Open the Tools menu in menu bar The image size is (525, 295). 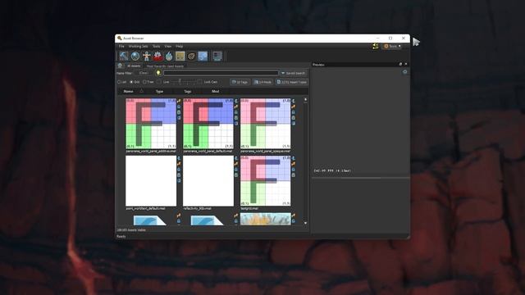(x=157, y=46)
